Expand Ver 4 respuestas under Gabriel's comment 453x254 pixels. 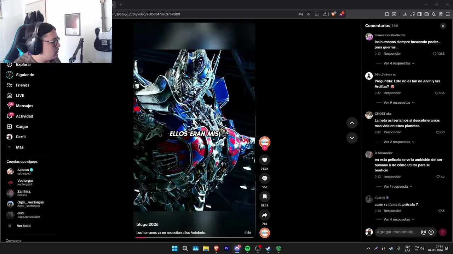point(399,219)
